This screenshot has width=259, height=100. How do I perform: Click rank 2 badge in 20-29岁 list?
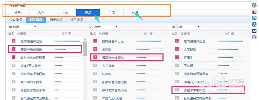pyautogui.click(x=95, y=49)
